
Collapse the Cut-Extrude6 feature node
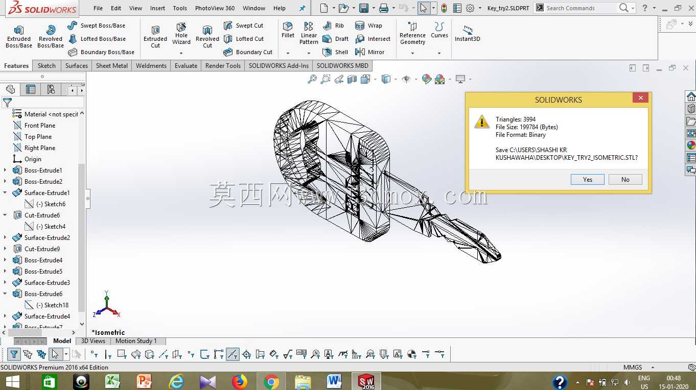[5, 215]
